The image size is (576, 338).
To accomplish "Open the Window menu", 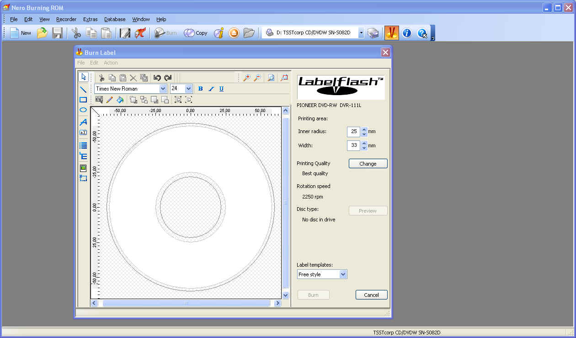I will point(141,19).
